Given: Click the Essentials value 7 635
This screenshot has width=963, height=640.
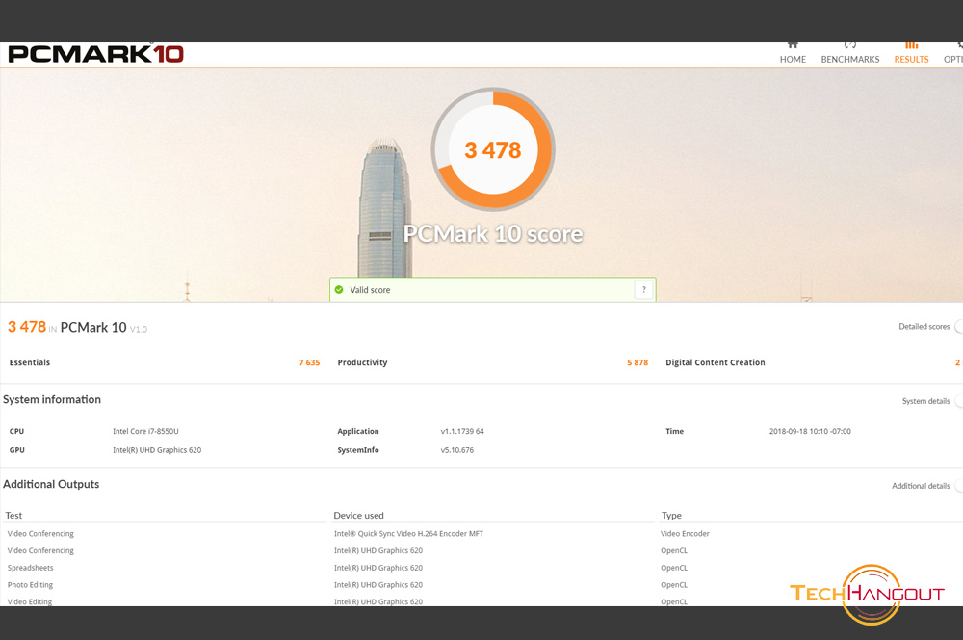Looking at the screenshot, I should (309, 362).
